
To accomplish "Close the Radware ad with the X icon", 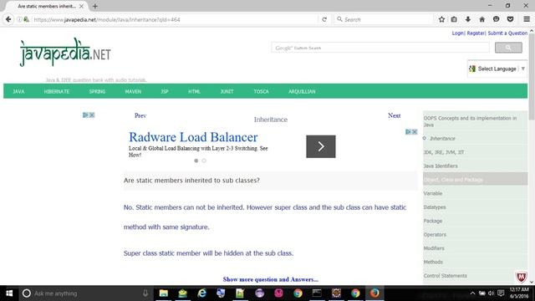I will pyautogui.click(x=415, y=132).
